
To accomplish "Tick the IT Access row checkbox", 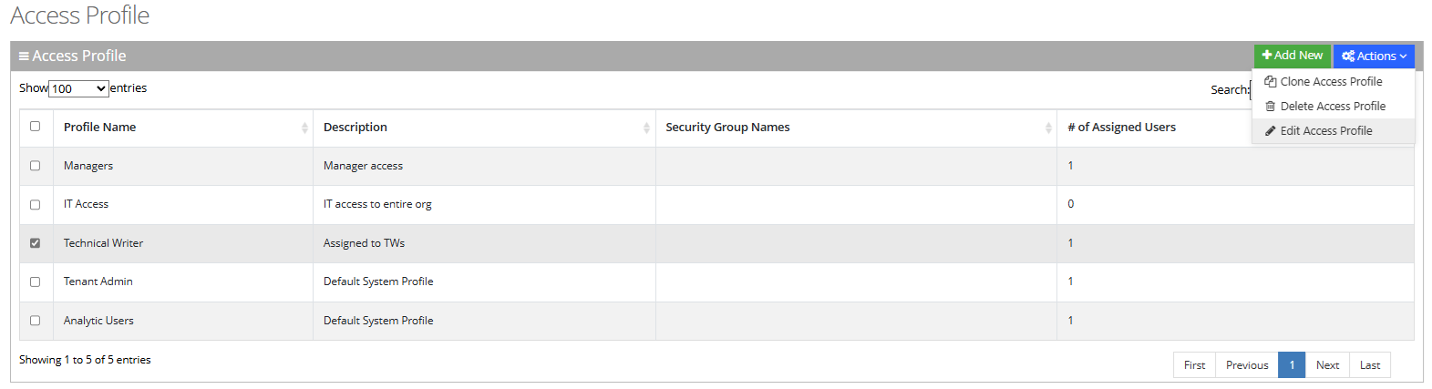I will (35, 205).
